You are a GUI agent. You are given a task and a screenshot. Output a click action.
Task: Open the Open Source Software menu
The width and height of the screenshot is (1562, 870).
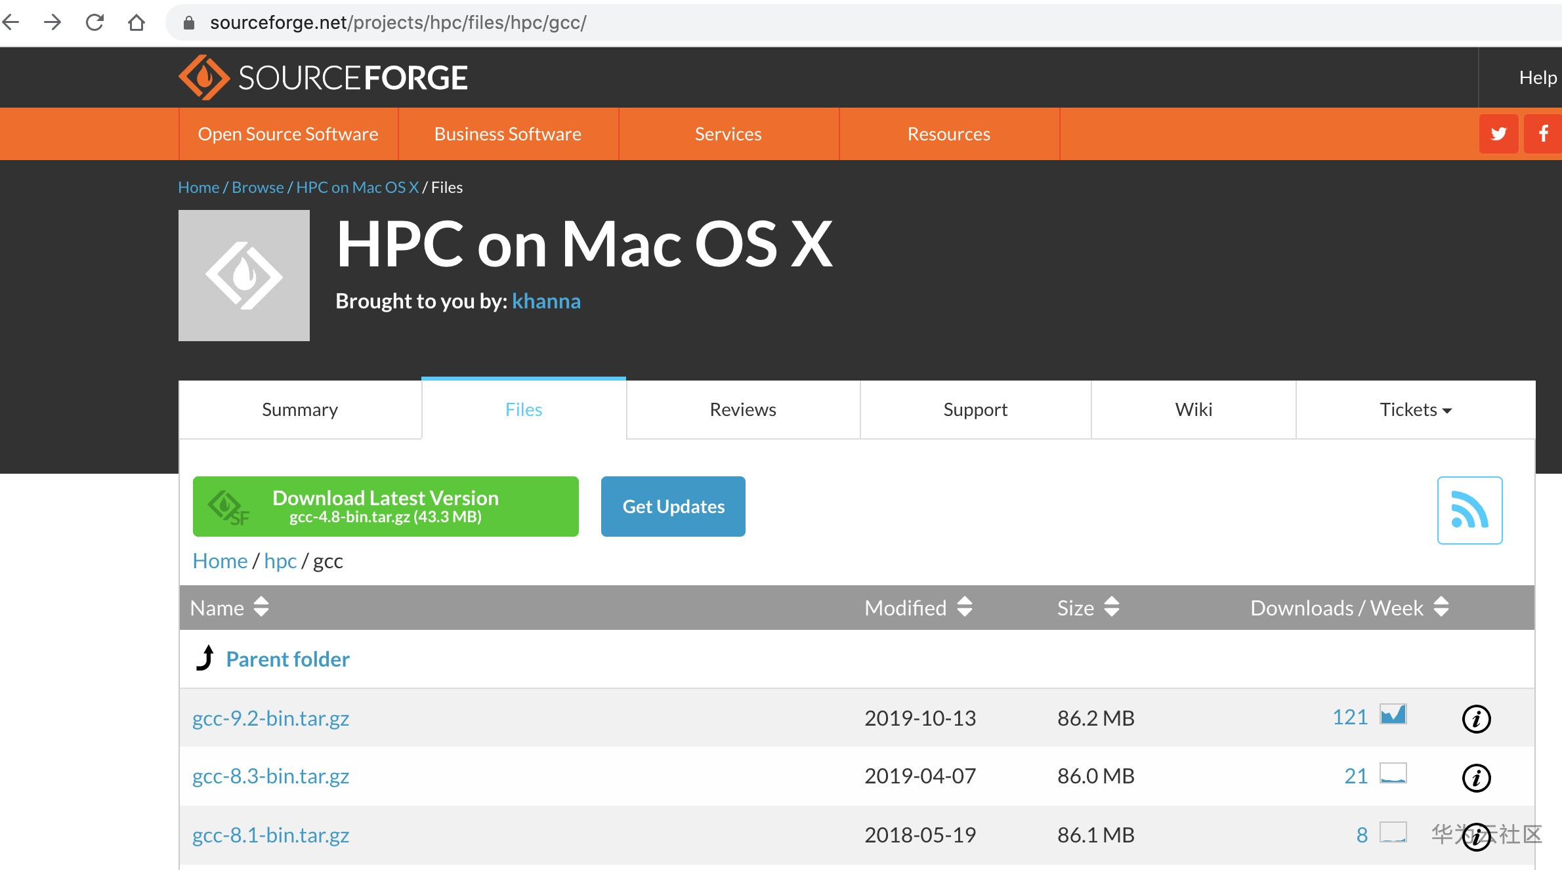pos(288,134)
